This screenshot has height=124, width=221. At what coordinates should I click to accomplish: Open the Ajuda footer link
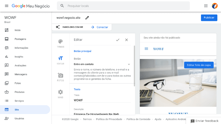pos(158,119)
